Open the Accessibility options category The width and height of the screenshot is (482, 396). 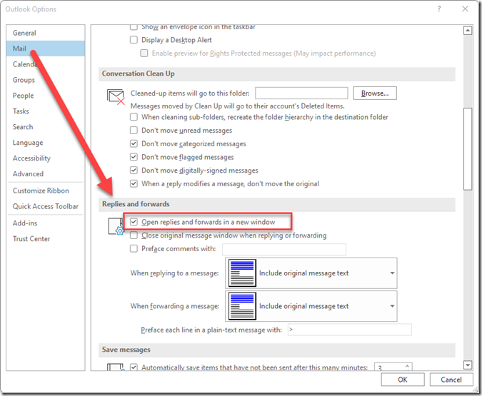46,158
